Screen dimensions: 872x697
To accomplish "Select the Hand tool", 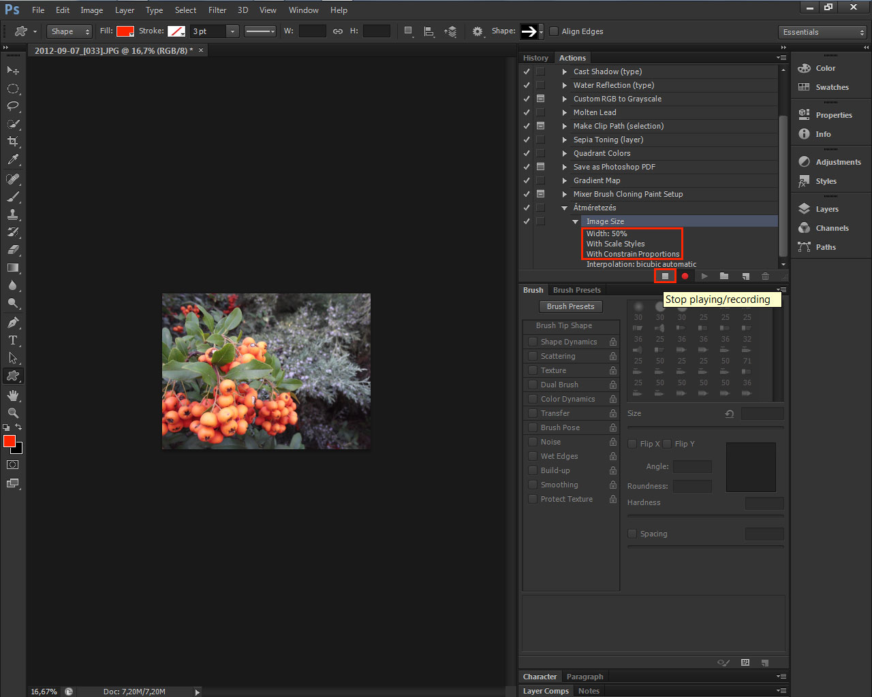I will pos(13,395).
